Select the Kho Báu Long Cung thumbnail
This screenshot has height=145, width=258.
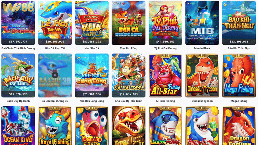tap(92, 75)
